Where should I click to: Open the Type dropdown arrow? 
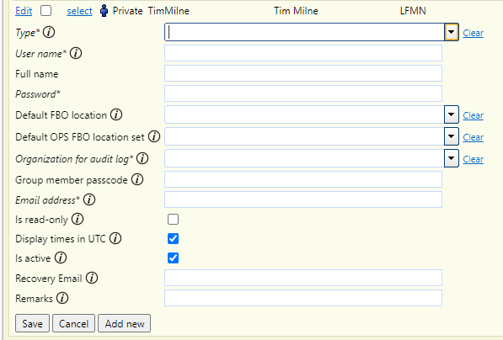click(x=452, y=32)
